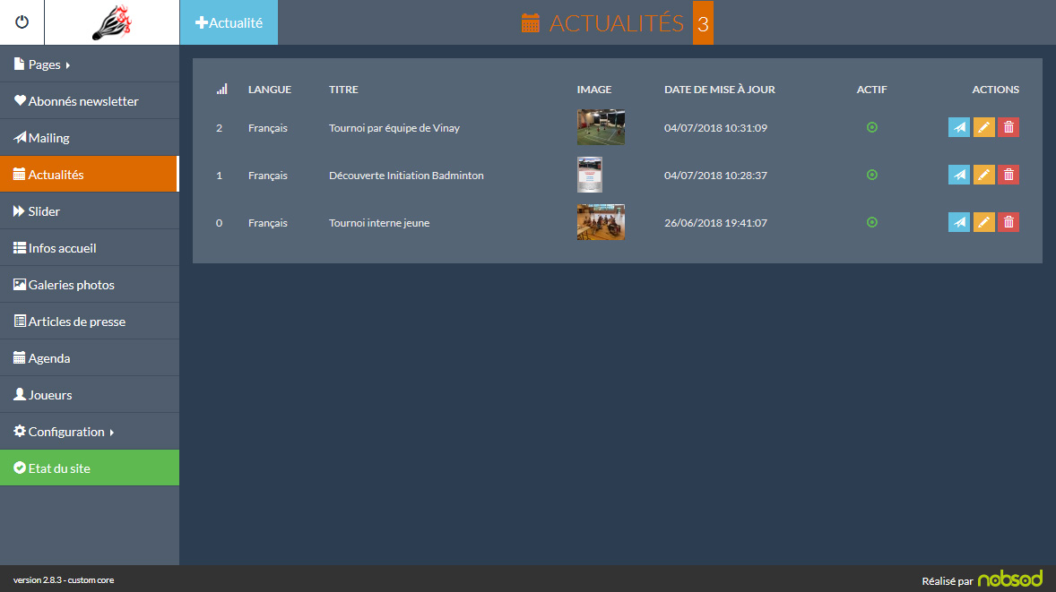Open the badminton shuttlecock logo
1056x592 pixels.
(112, 22)
